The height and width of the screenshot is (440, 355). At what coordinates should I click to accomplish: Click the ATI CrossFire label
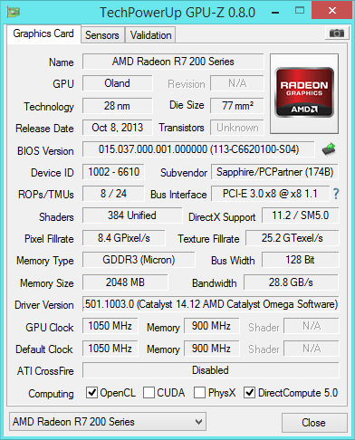45,371
